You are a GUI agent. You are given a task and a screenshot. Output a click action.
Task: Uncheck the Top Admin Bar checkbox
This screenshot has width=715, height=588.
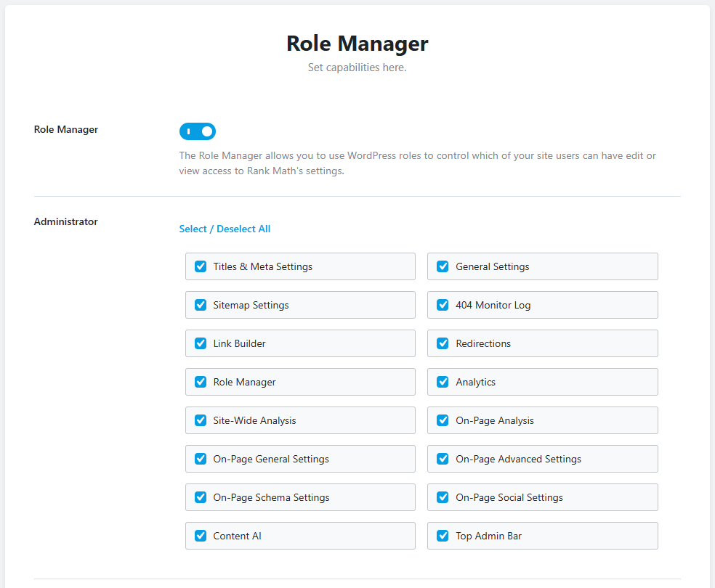tap(443, 536)
